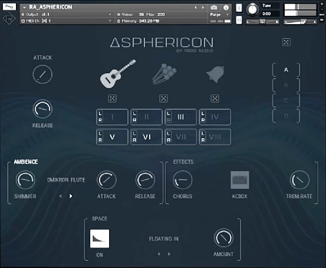326x268 pixels.
Task: Click the ambience Release knob
Action: pos(146,179)
